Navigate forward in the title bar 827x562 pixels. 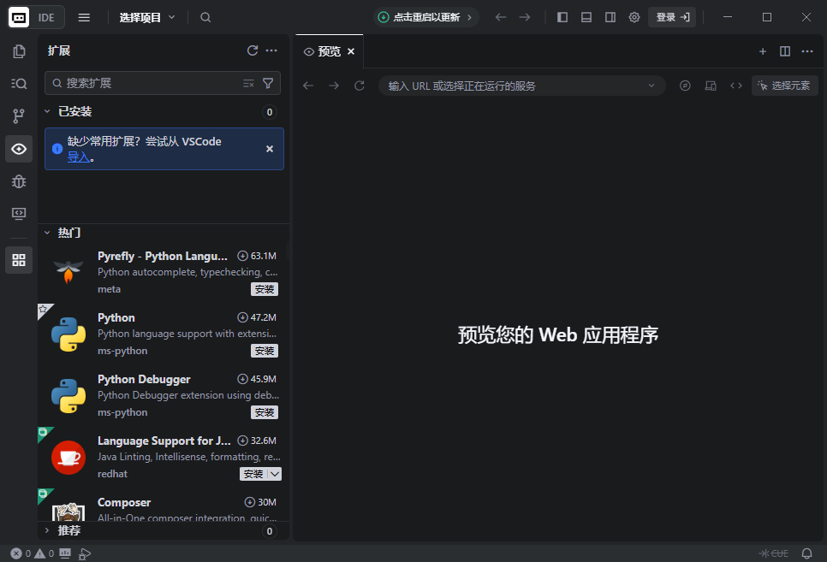[x=524, y=17]
